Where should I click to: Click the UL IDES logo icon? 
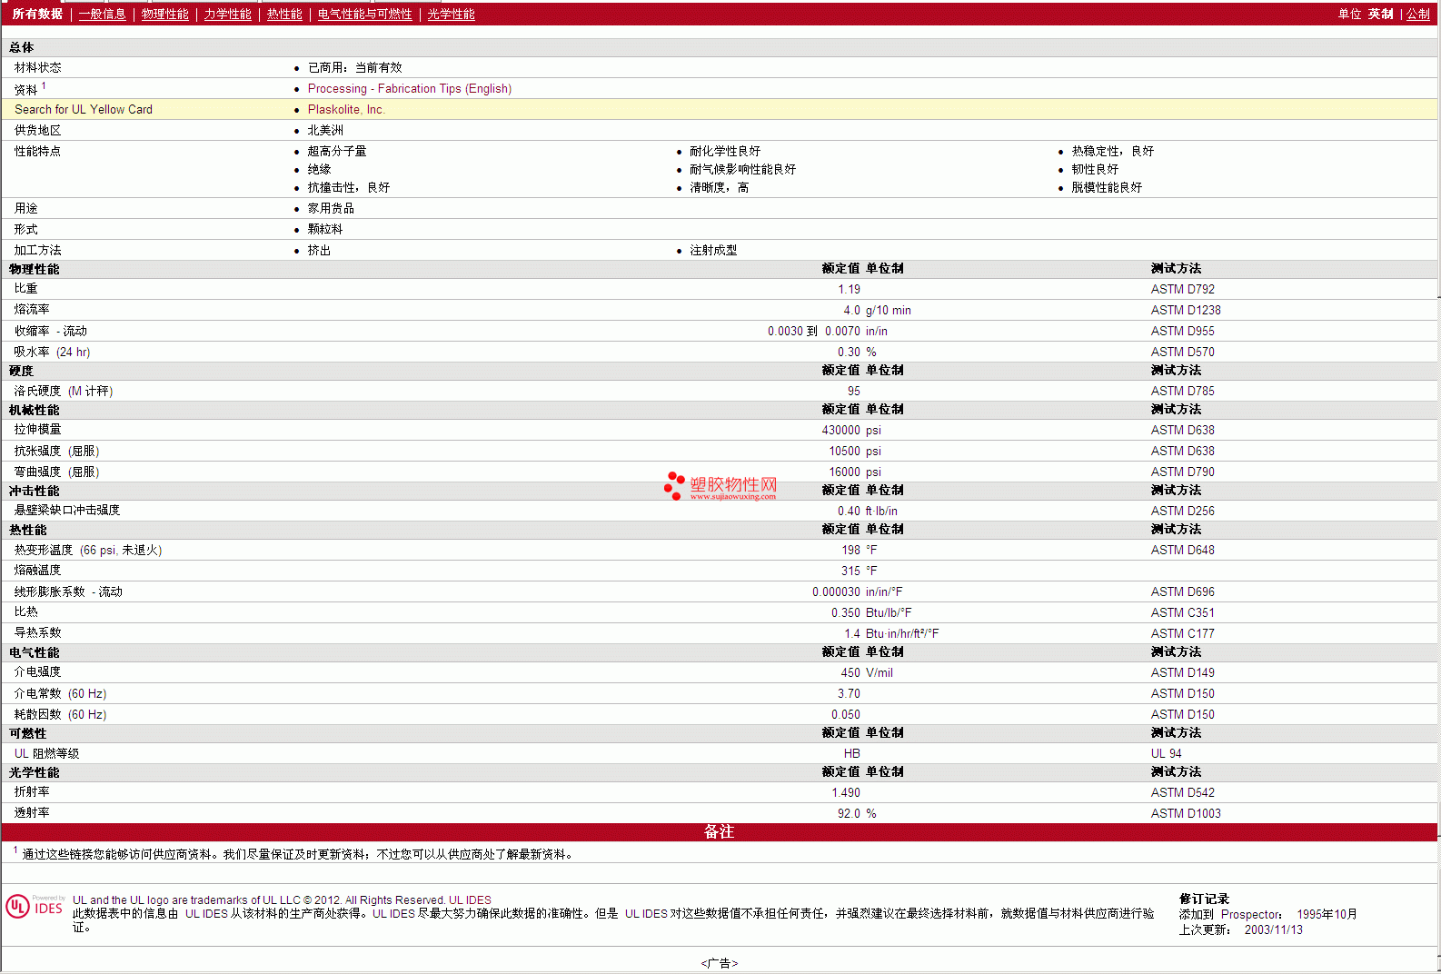pos(35,906)
